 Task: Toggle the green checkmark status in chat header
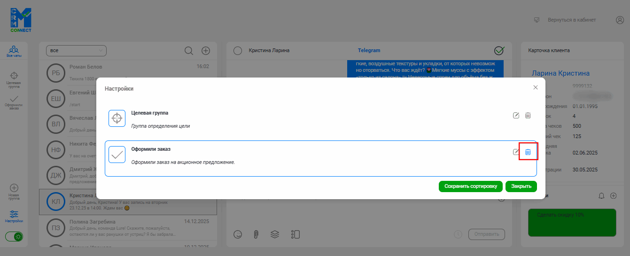(x=499, y=50)
